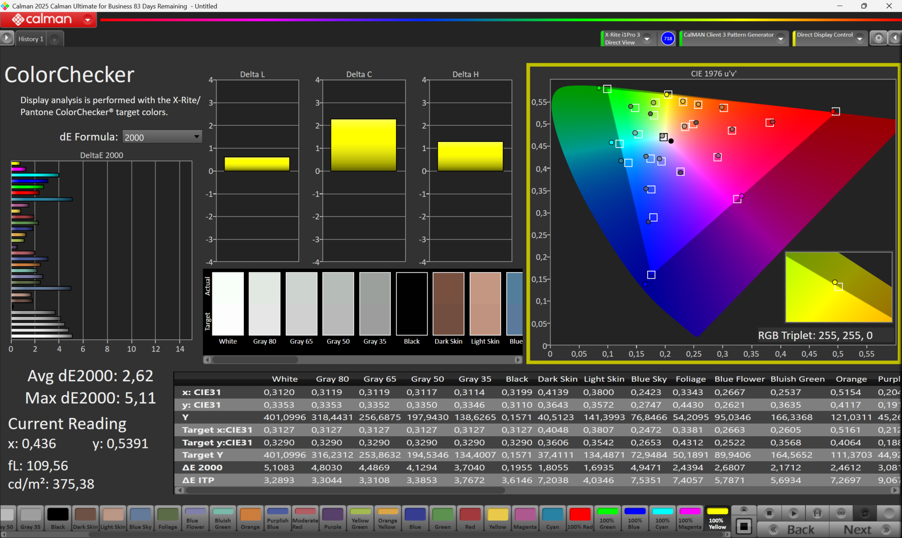Image resolution: width=902 pixels, height=538 pixels.
Task: Click the add history tab plus icon
Action: (x=54, y=39)
